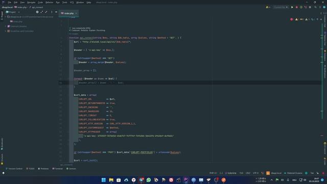Screen dimensions: 327x184
Task: Open the user account icon dropdown
Action: (x=268, y=7)
